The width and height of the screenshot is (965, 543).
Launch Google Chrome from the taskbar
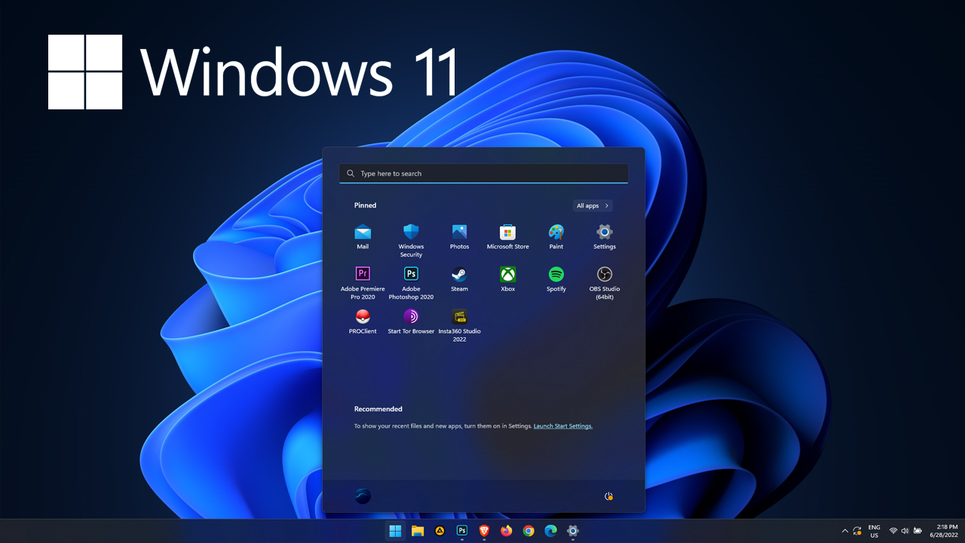(528, 531)
